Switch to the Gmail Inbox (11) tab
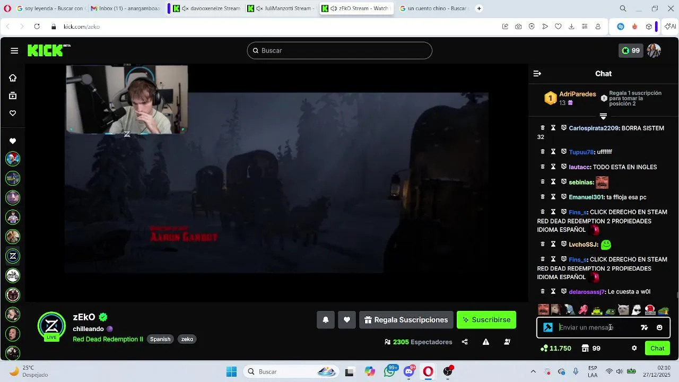 coord(125,8)
